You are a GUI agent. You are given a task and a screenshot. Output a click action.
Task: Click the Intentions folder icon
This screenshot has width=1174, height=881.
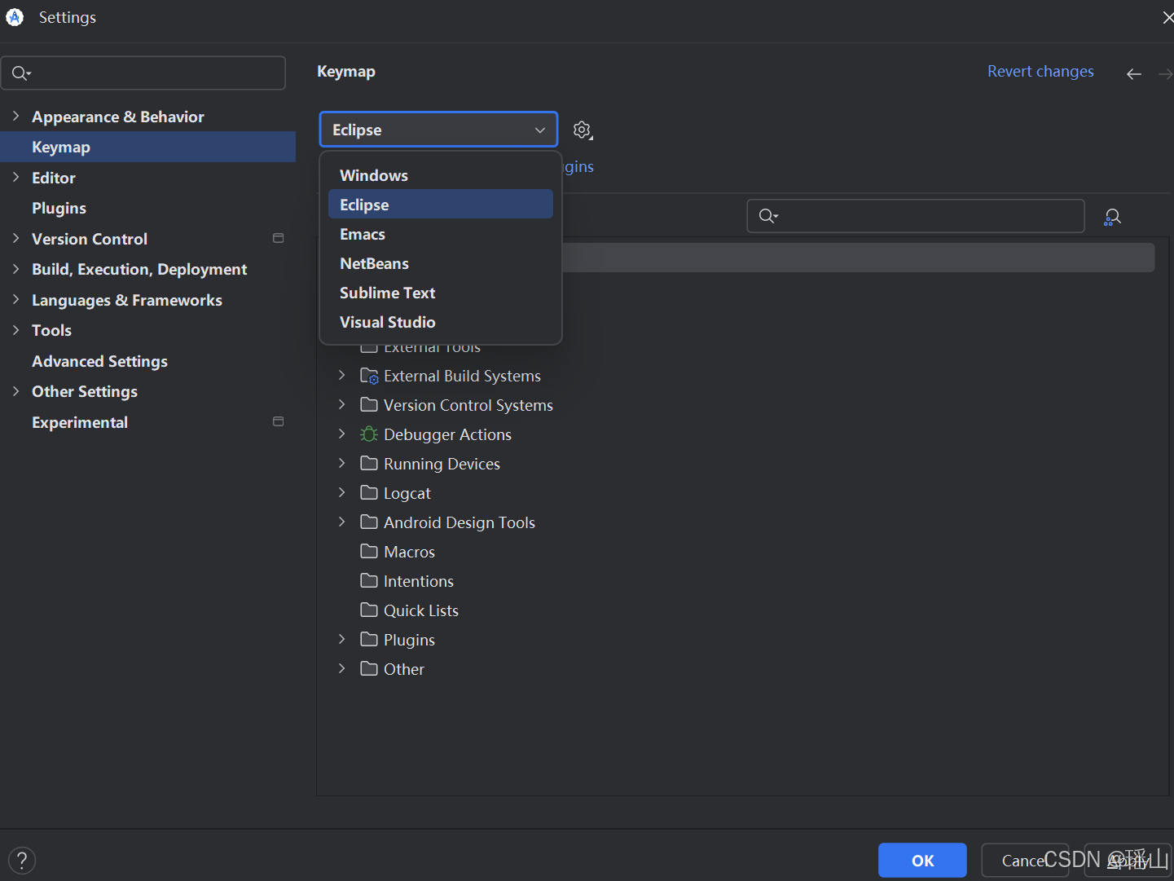click(x=369, y=581)
